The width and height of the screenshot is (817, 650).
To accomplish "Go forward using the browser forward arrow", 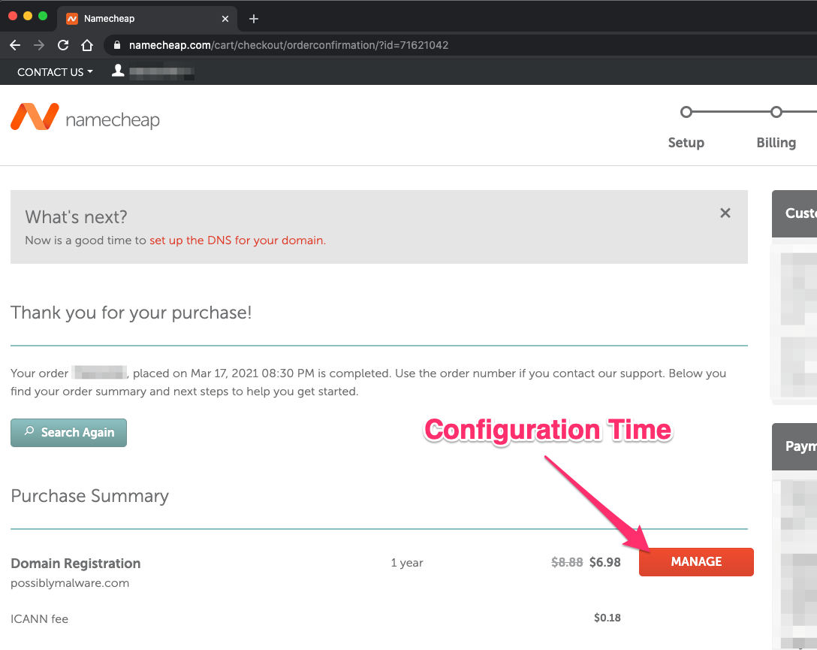I will click(x=39, y=45).
